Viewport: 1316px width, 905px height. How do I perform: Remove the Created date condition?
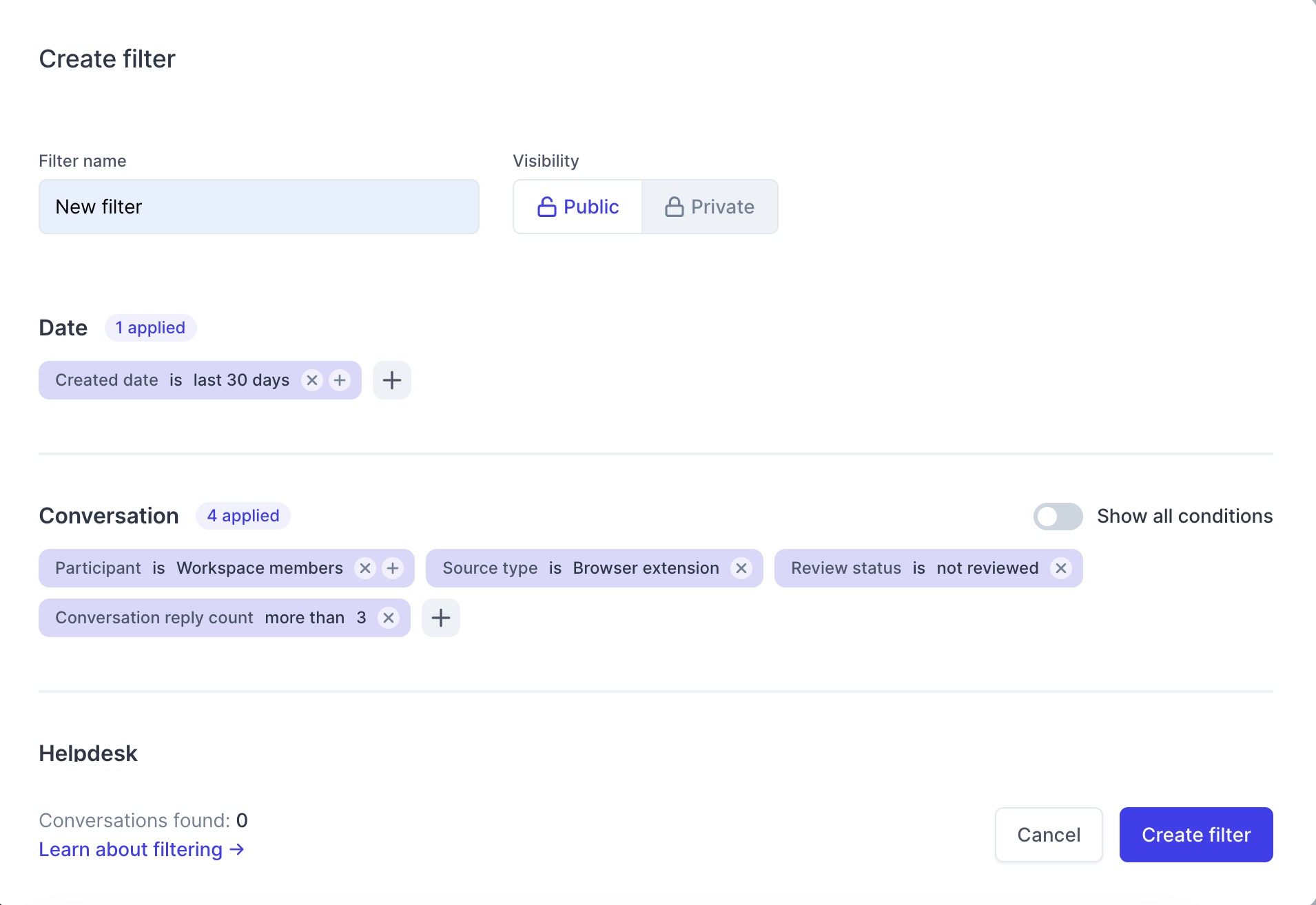tap(312, 380)
